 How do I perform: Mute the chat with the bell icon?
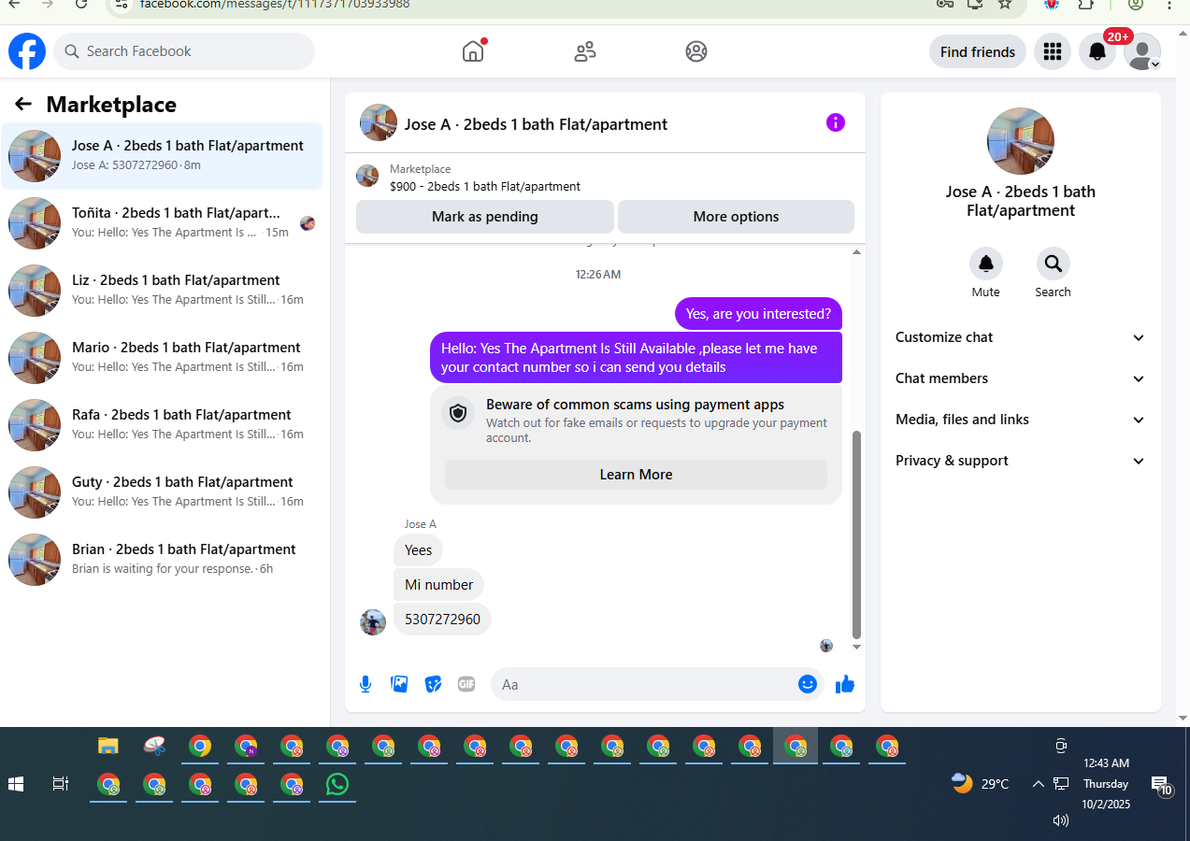pyautogui.click(x=986, y=264)
